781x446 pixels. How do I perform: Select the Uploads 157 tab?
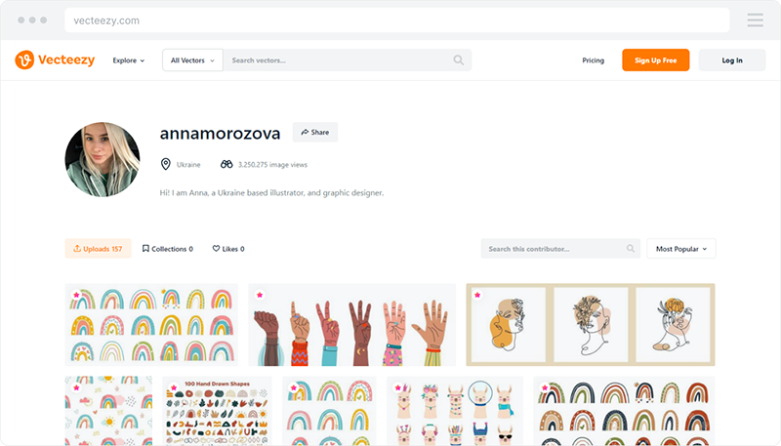point(98,249)
